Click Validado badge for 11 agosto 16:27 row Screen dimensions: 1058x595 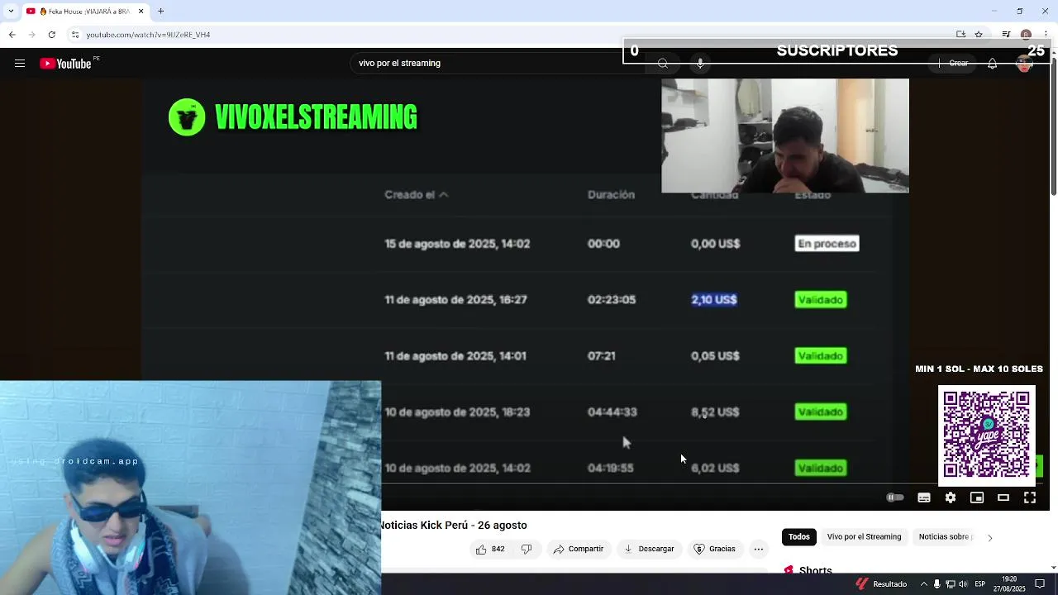coord(820,300)
